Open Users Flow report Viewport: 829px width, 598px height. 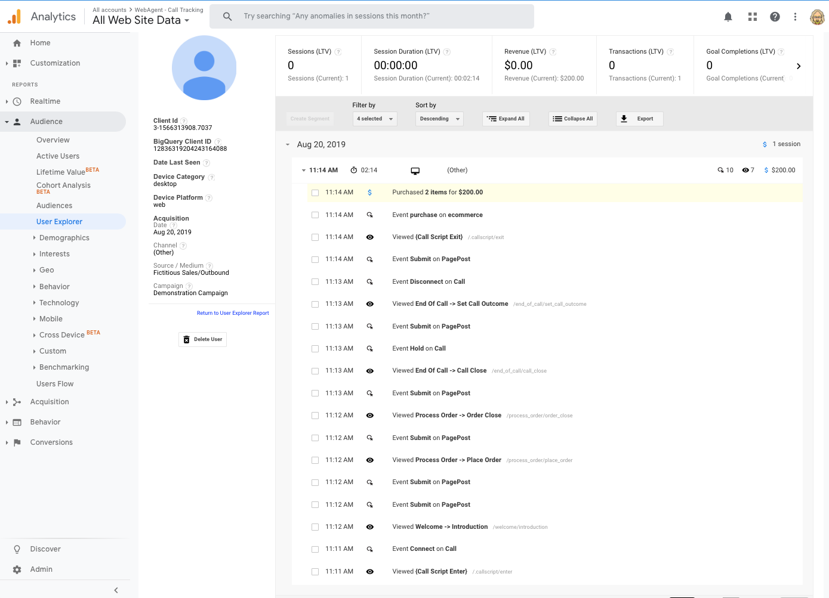click(x=55, y=384)
